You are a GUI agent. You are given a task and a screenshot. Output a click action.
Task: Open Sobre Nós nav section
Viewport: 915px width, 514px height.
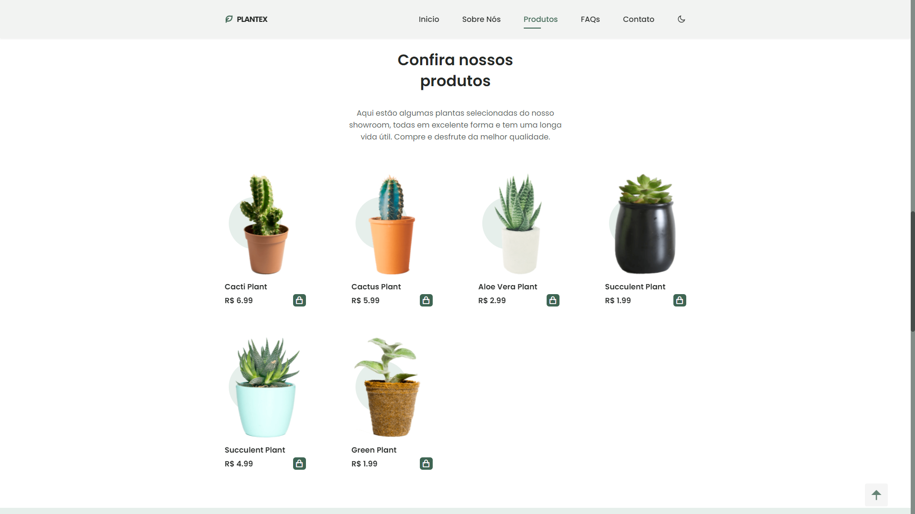click(481, 19)
